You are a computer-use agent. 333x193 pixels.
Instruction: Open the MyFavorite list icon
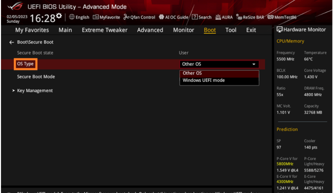[x=96, y=17]
